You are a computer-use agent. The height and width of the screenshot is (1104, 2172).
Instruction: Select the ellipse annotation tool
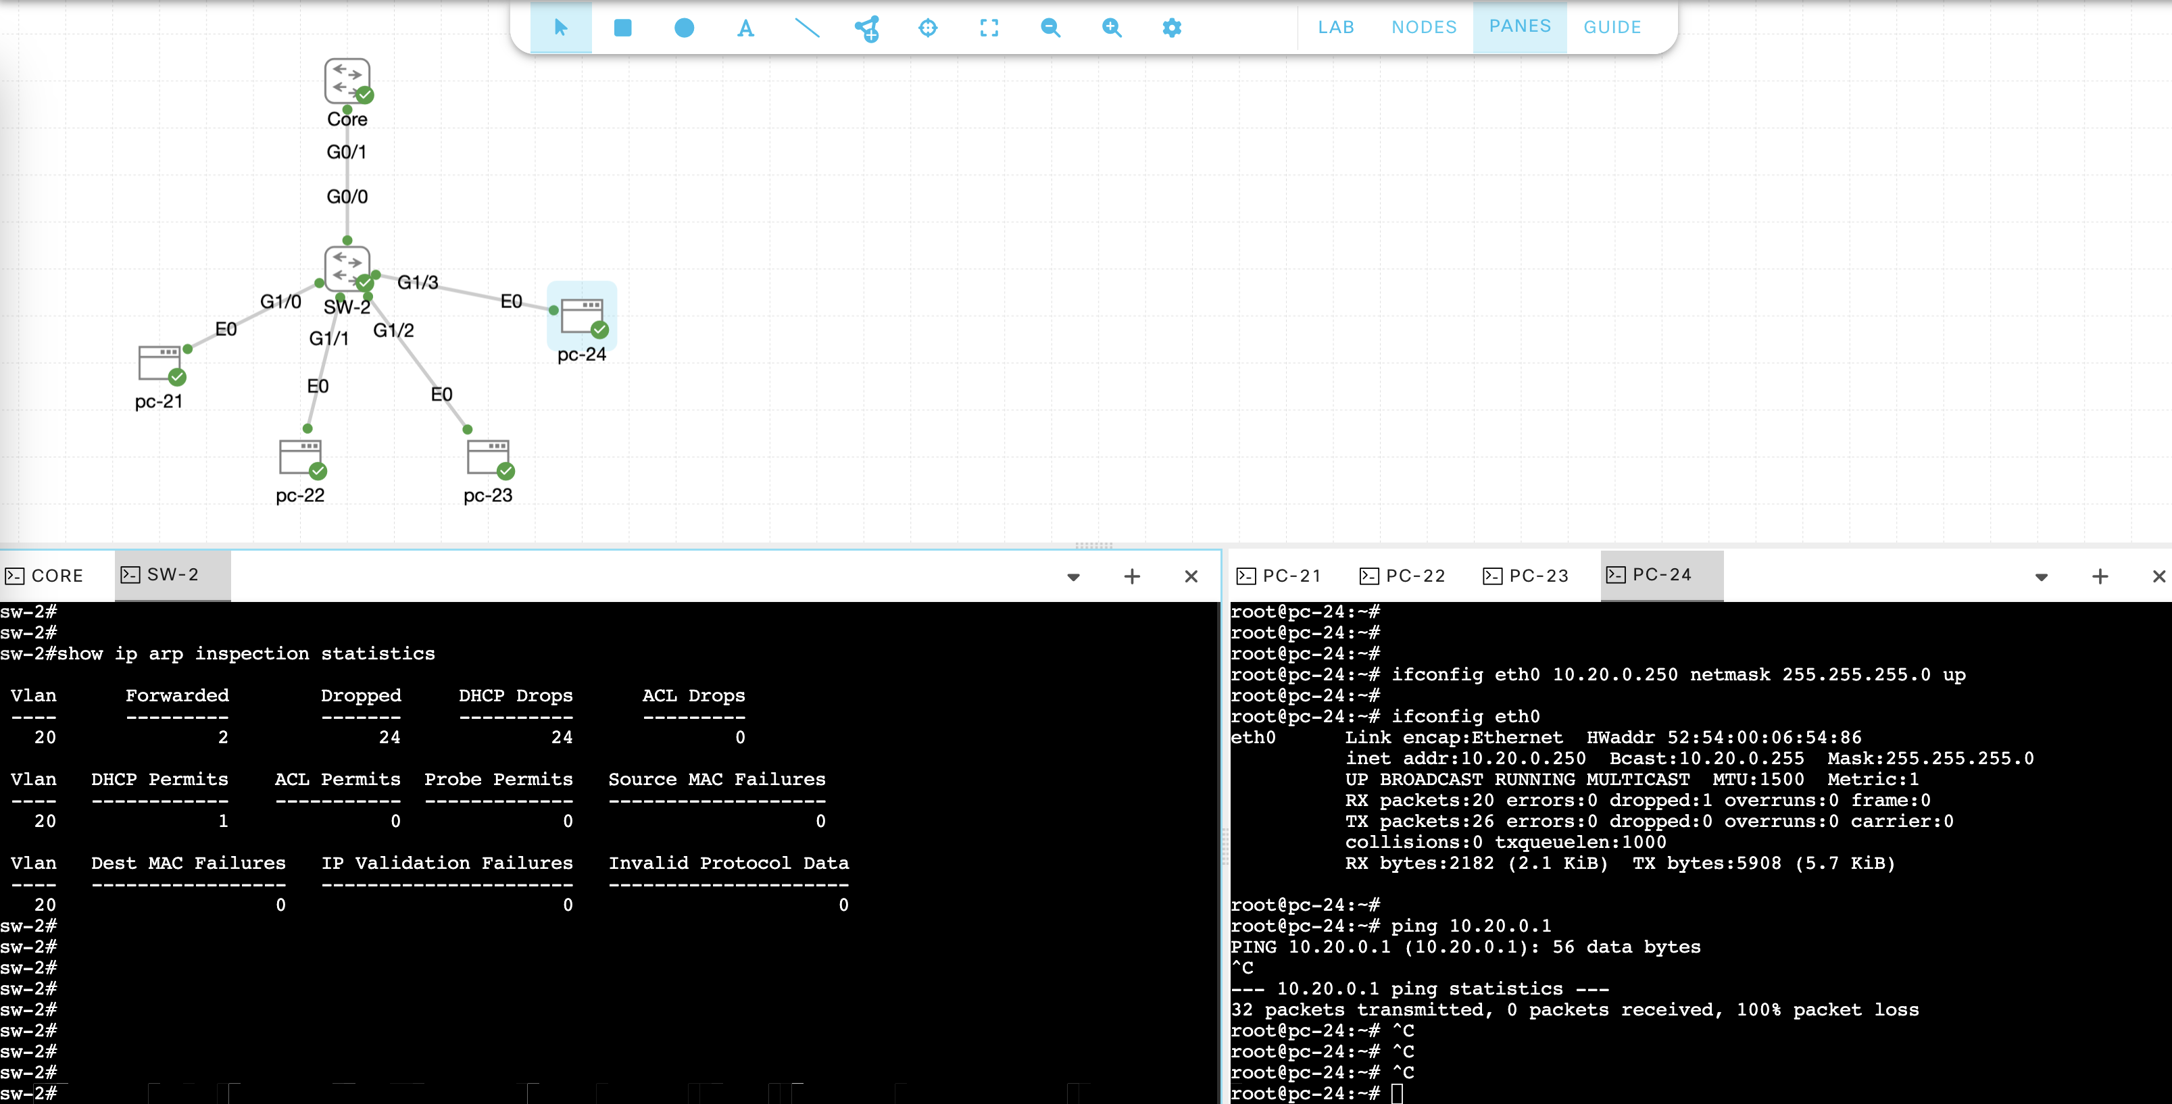pyautogui.click(x=684, y=28)
